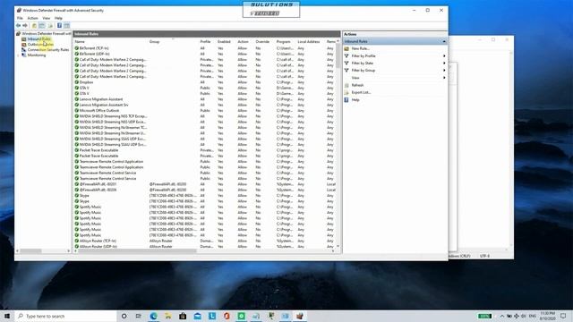Click the Windows Start button

pyautogui.click(x=7, y=316)
